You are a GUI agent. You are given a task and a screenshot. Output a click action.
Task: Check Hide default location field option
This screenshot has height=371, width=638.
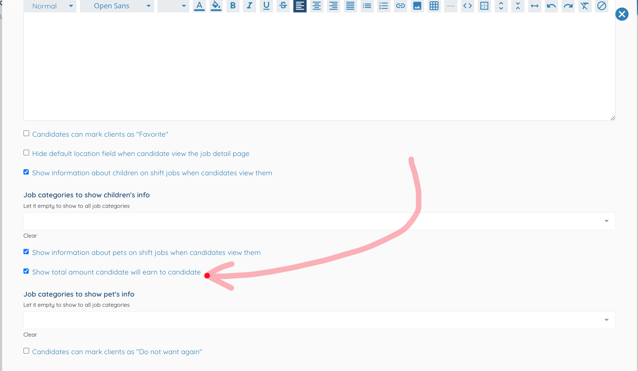26,153
